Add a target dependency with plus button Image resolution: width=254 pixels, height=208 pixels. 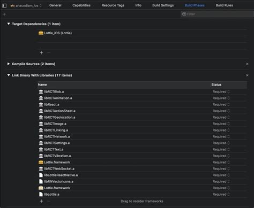tap(41, 53)
